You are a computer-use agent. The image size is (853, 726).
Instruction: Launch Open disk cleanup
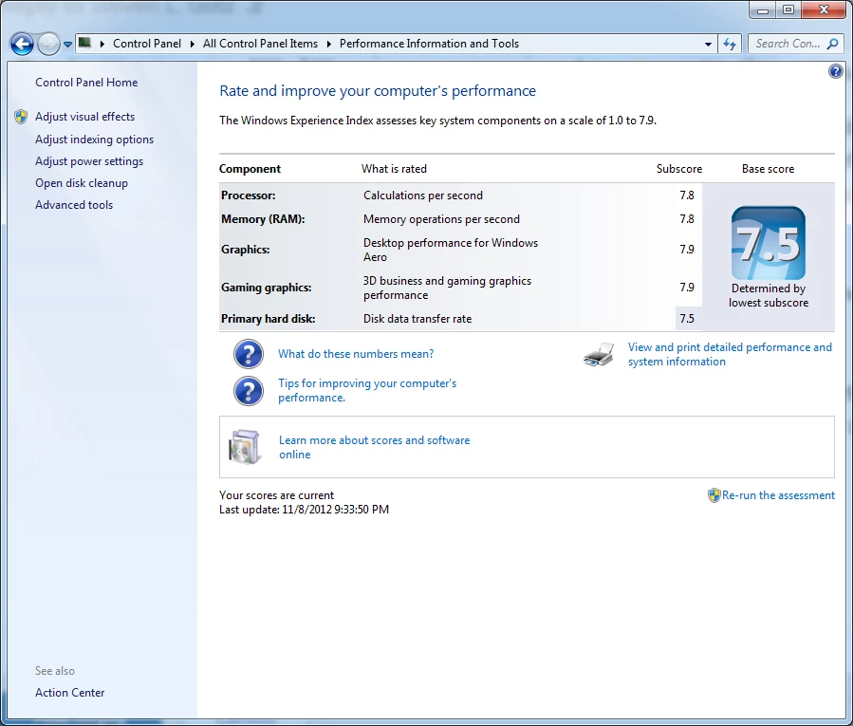(82, 183)
